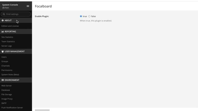Open the USER MANAGEMENT section header
Image resolution: width=198 pixels, height=111 pixels.
(16, 51)
